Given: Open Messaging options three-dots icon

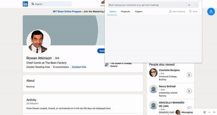Looking at the screenshot, I should [x=209, y=112].
